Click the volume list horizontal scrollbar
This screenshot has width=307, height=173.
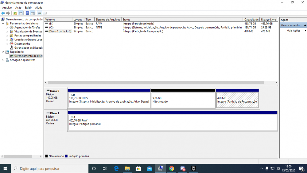pyautogui.click(x=156, y=83)
